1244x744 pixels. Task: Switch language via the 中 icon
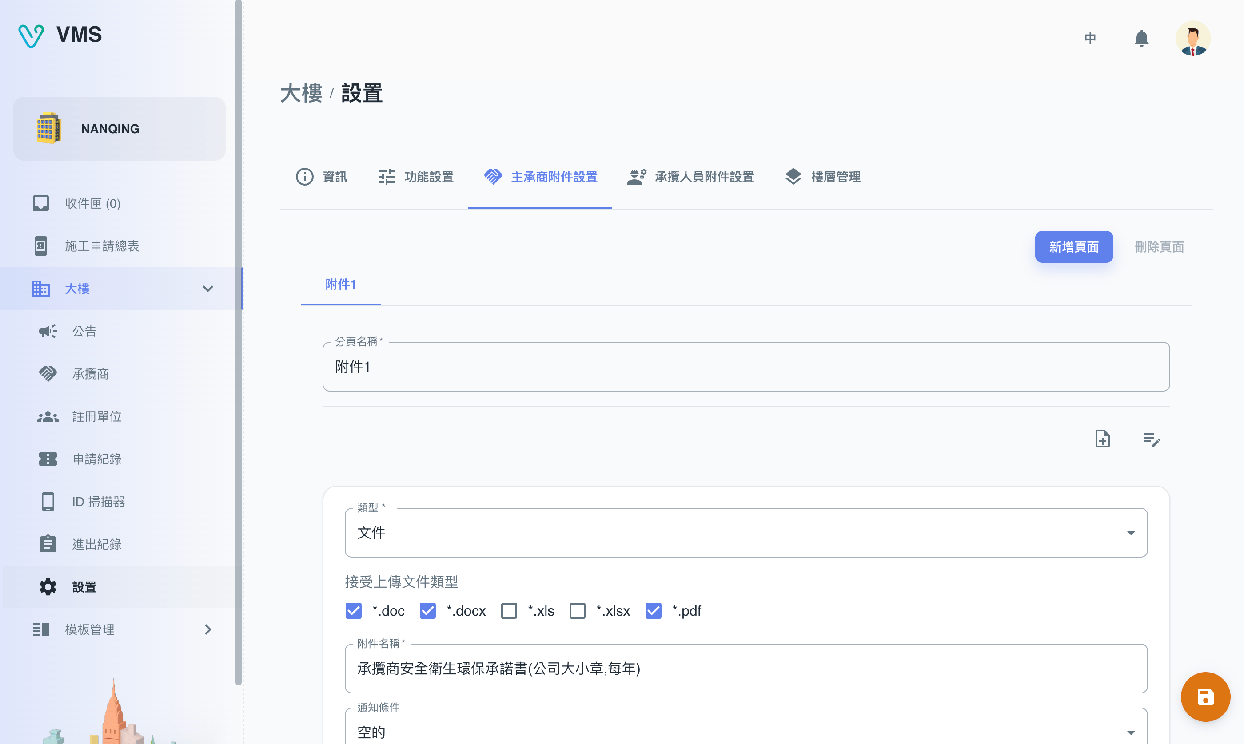click(x=1090, y=38)
